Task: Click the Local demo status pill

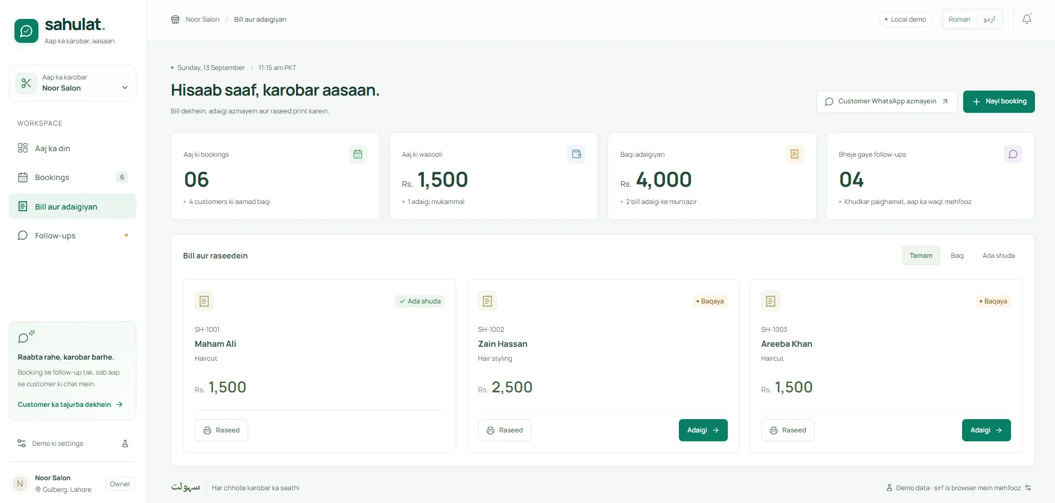Action: tap(905, 19)
